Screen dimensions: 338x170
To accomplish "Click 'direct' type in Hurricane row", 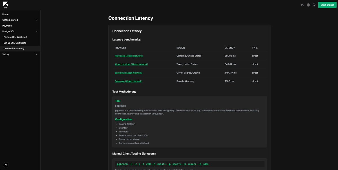I will tap(255, 56).
